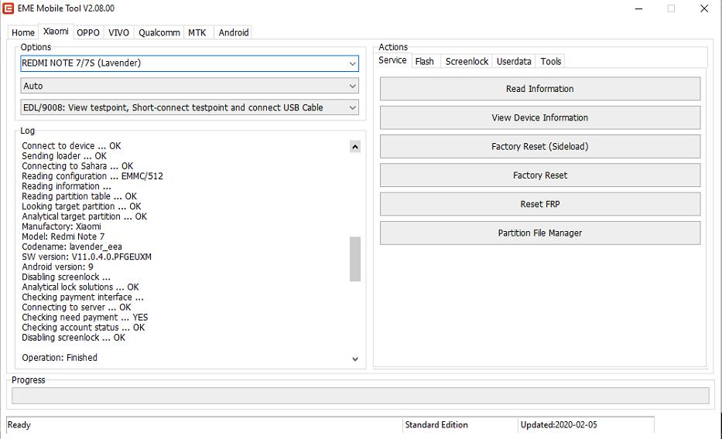Image resolution: width=722 pixels, height=439 pixels.
Task: Select the MTK tab
Action: tap(197, 32)
